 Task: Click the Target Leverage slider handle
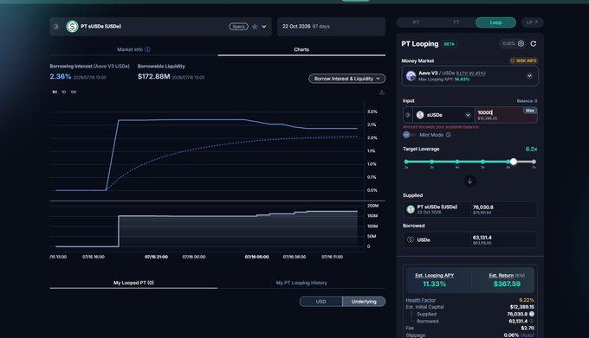[513, 162]
